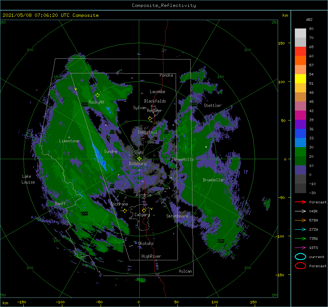Click the 'km' unit label at top right
The image size is (328, 307).
[285, 15]
